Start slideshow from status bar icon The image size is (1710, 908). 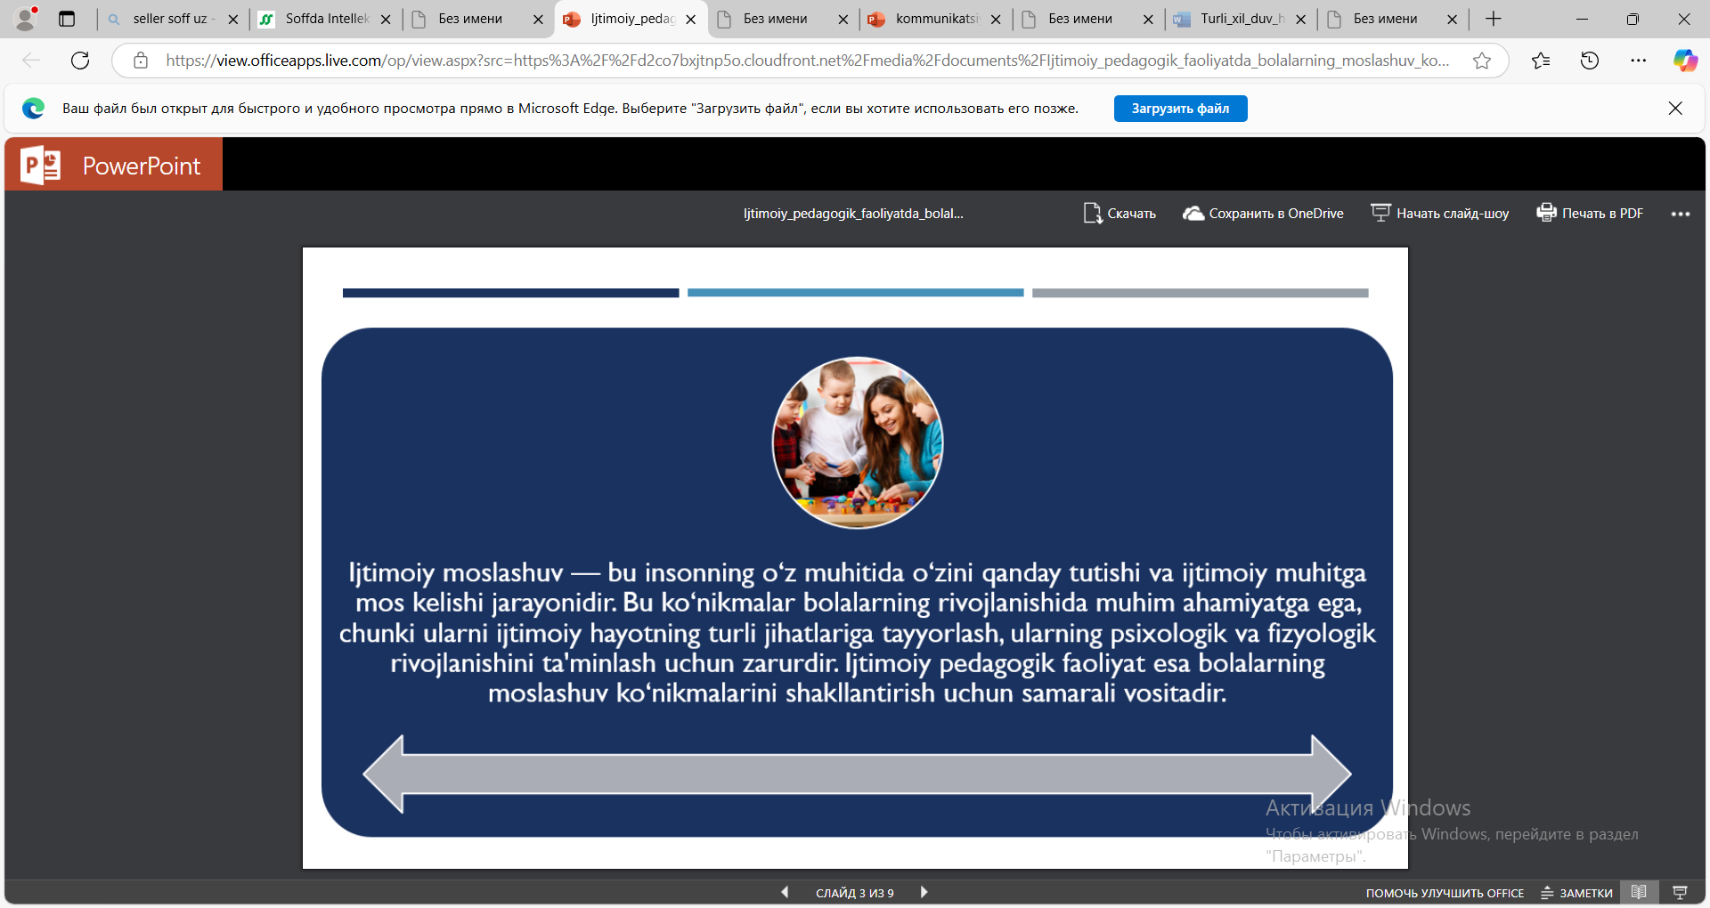click(1680, 892)
